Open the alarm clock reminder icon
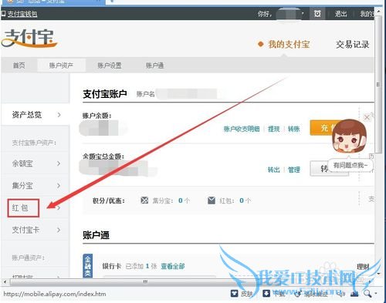 pyautogui.click(x=317, y=13)
